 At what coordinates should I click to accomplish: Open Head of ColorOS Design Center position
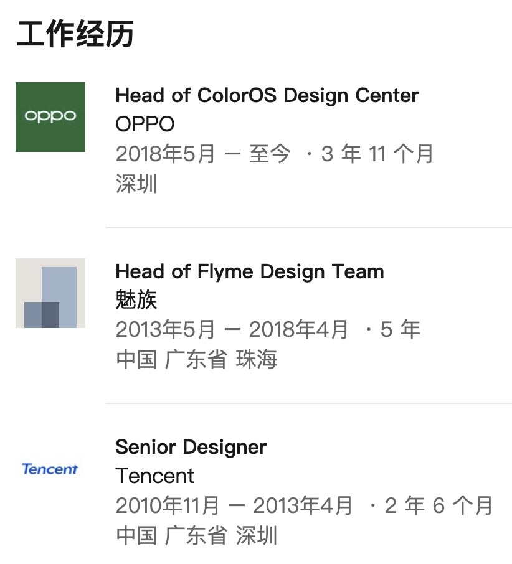tap(267, 96)
